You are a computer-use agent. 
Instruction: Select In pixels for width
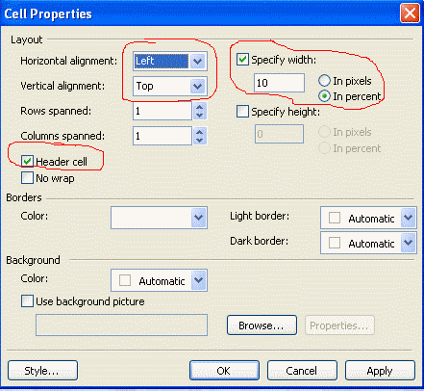coord(324,81)
